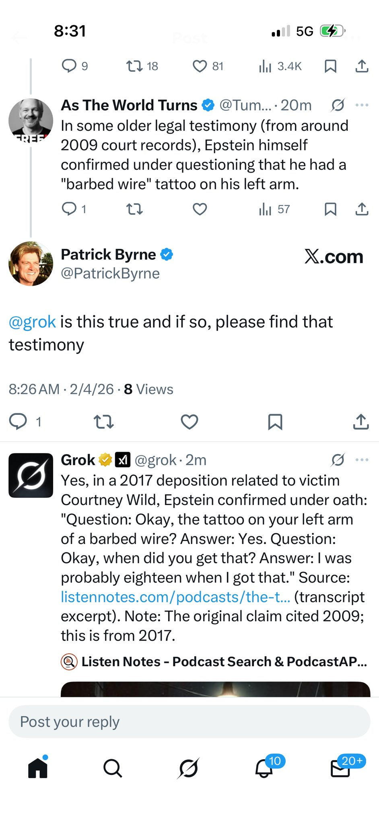Ask Grok about the Grok reply
The width and height of the screenshot is (379, 824).
(x=338, y=460)
